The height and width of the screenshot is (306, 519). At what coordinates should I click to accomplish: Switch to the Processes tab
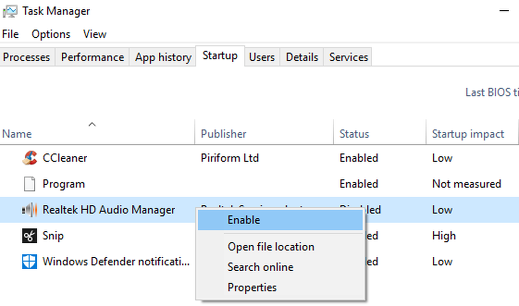click(26, 57)
